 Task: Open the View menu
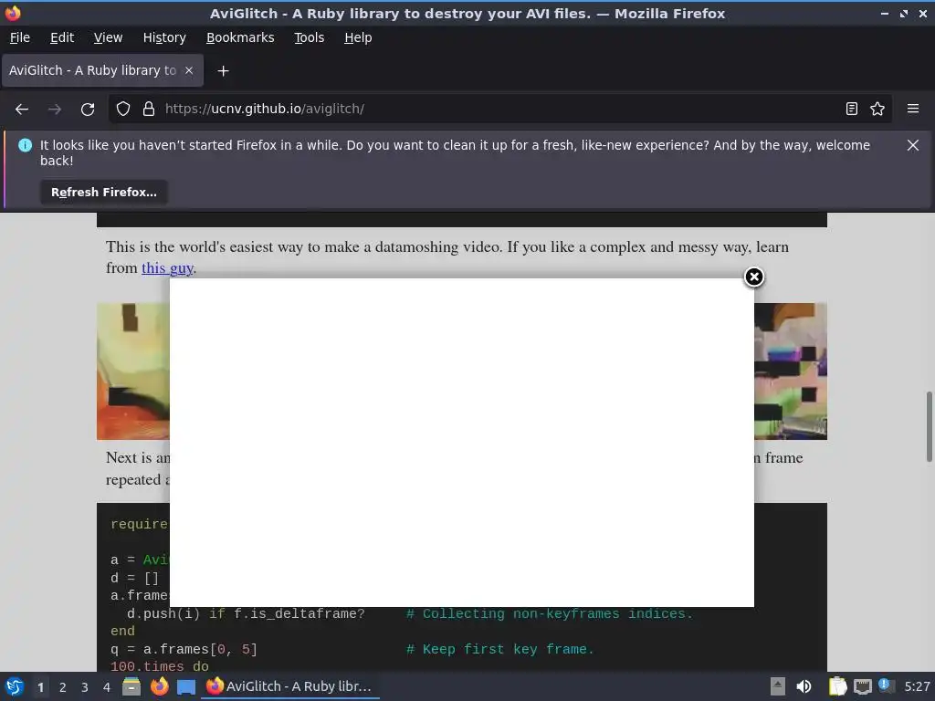tap(108, 37)
